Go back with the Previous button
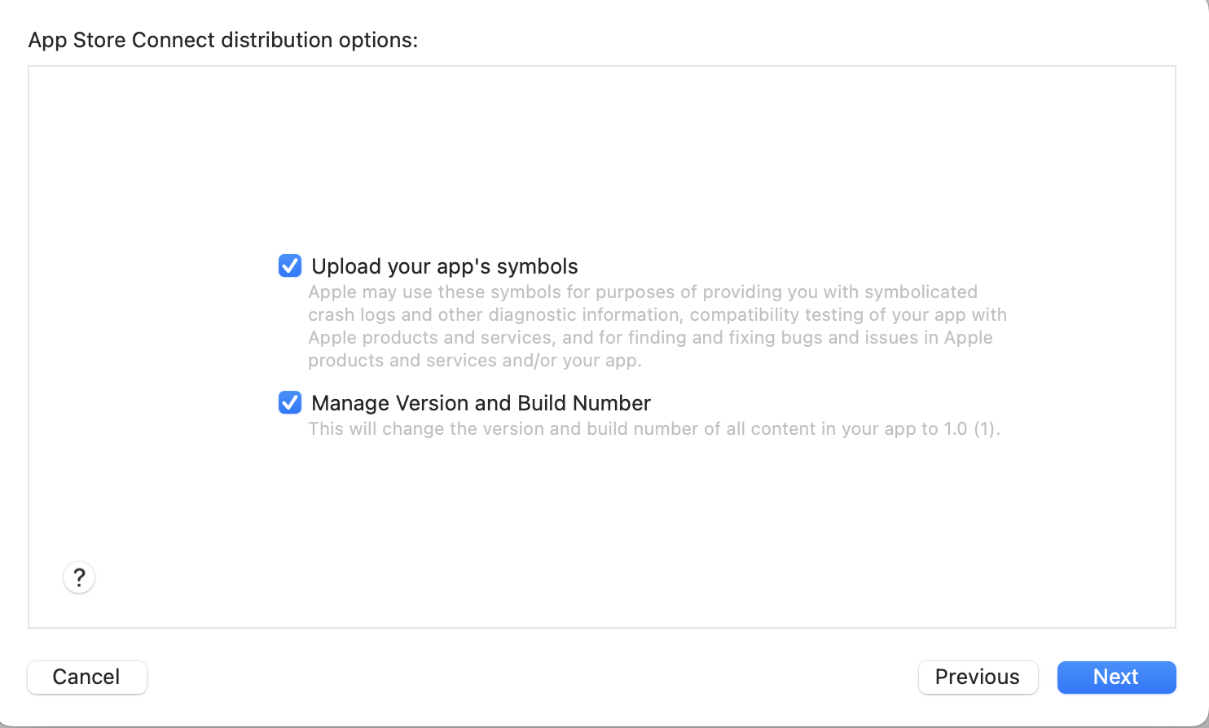The width and height of the screenshot is (1209, 728). point(978,677)
